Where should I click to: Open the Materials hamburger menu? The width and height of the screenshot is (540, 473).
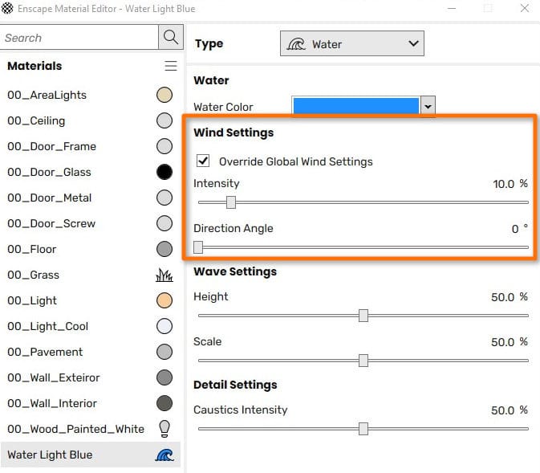pyautogui.click(x=170, y=66)
